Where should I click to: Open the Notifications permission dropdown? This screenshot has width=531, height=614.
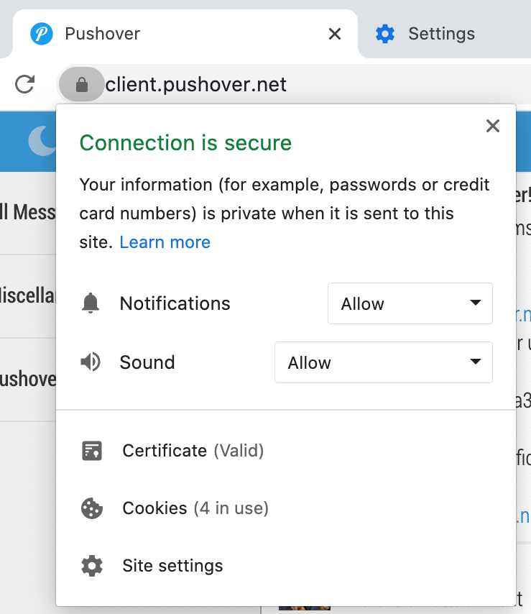pyautogui.click(x=410, y=303)
